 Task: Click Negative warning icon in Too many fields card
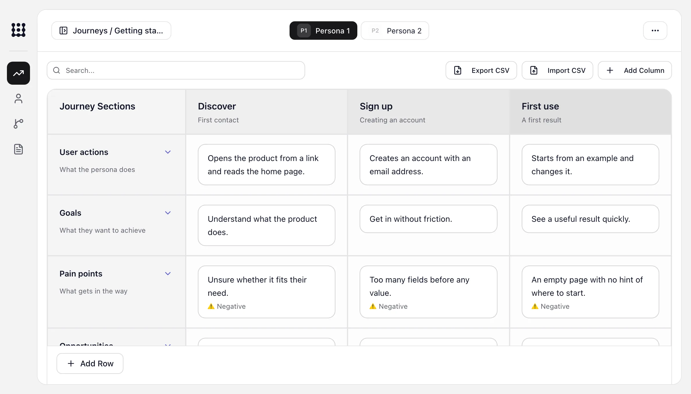(373, 306)
